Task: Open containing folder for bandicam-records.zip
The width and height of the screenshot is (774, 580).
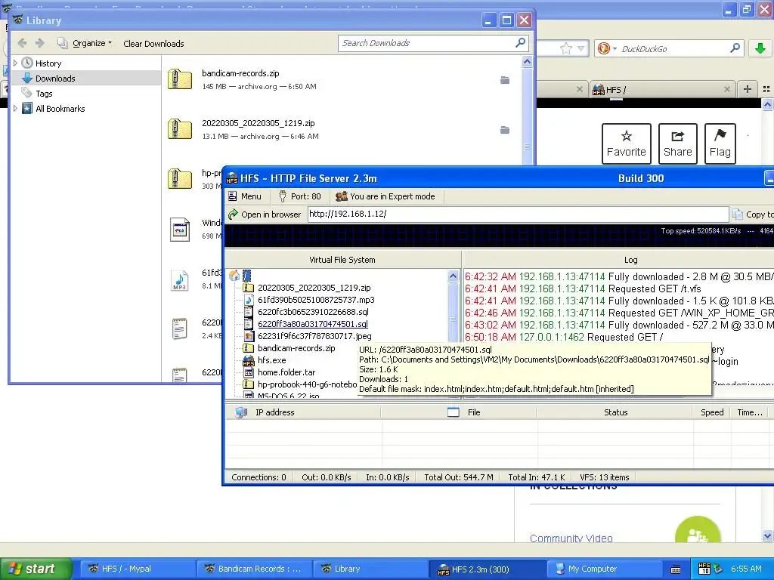Action: 504,80
